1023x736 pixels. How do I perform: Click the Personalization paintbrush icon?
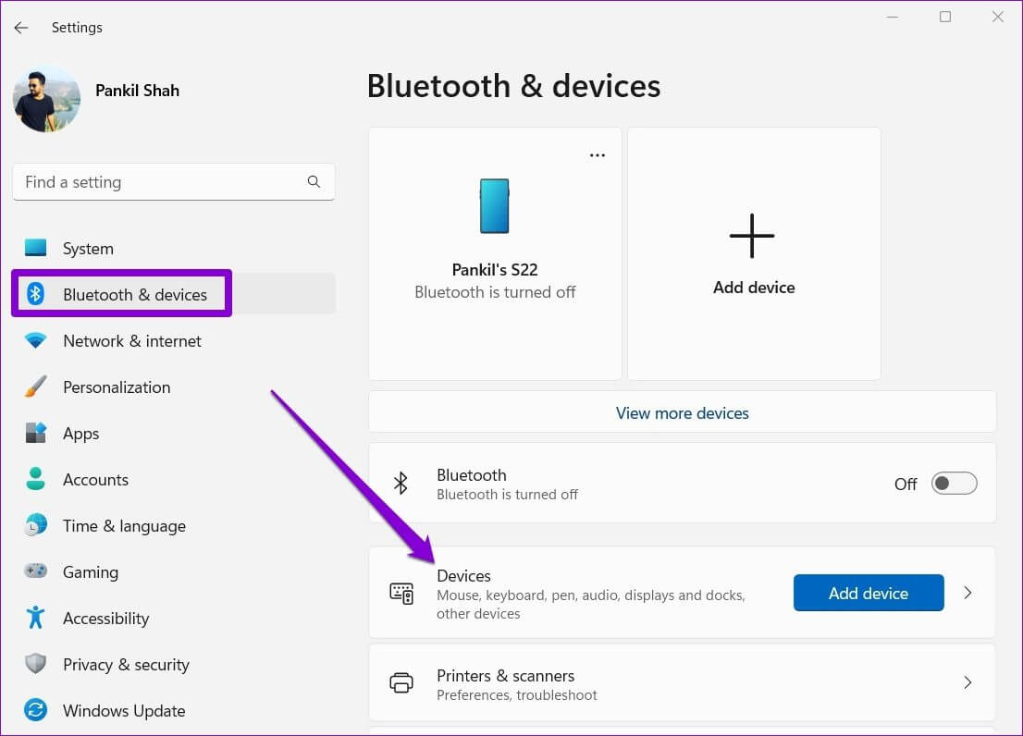[x=35, y=386]
